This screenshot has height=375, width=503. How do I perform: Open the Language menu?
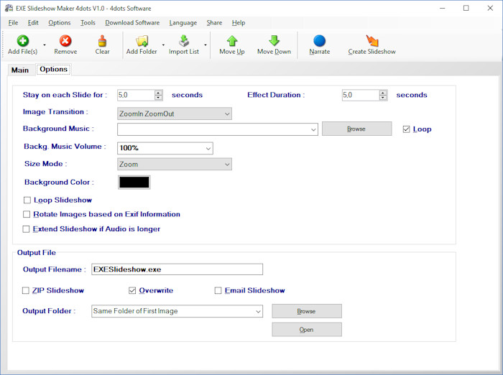click(183, 23)
